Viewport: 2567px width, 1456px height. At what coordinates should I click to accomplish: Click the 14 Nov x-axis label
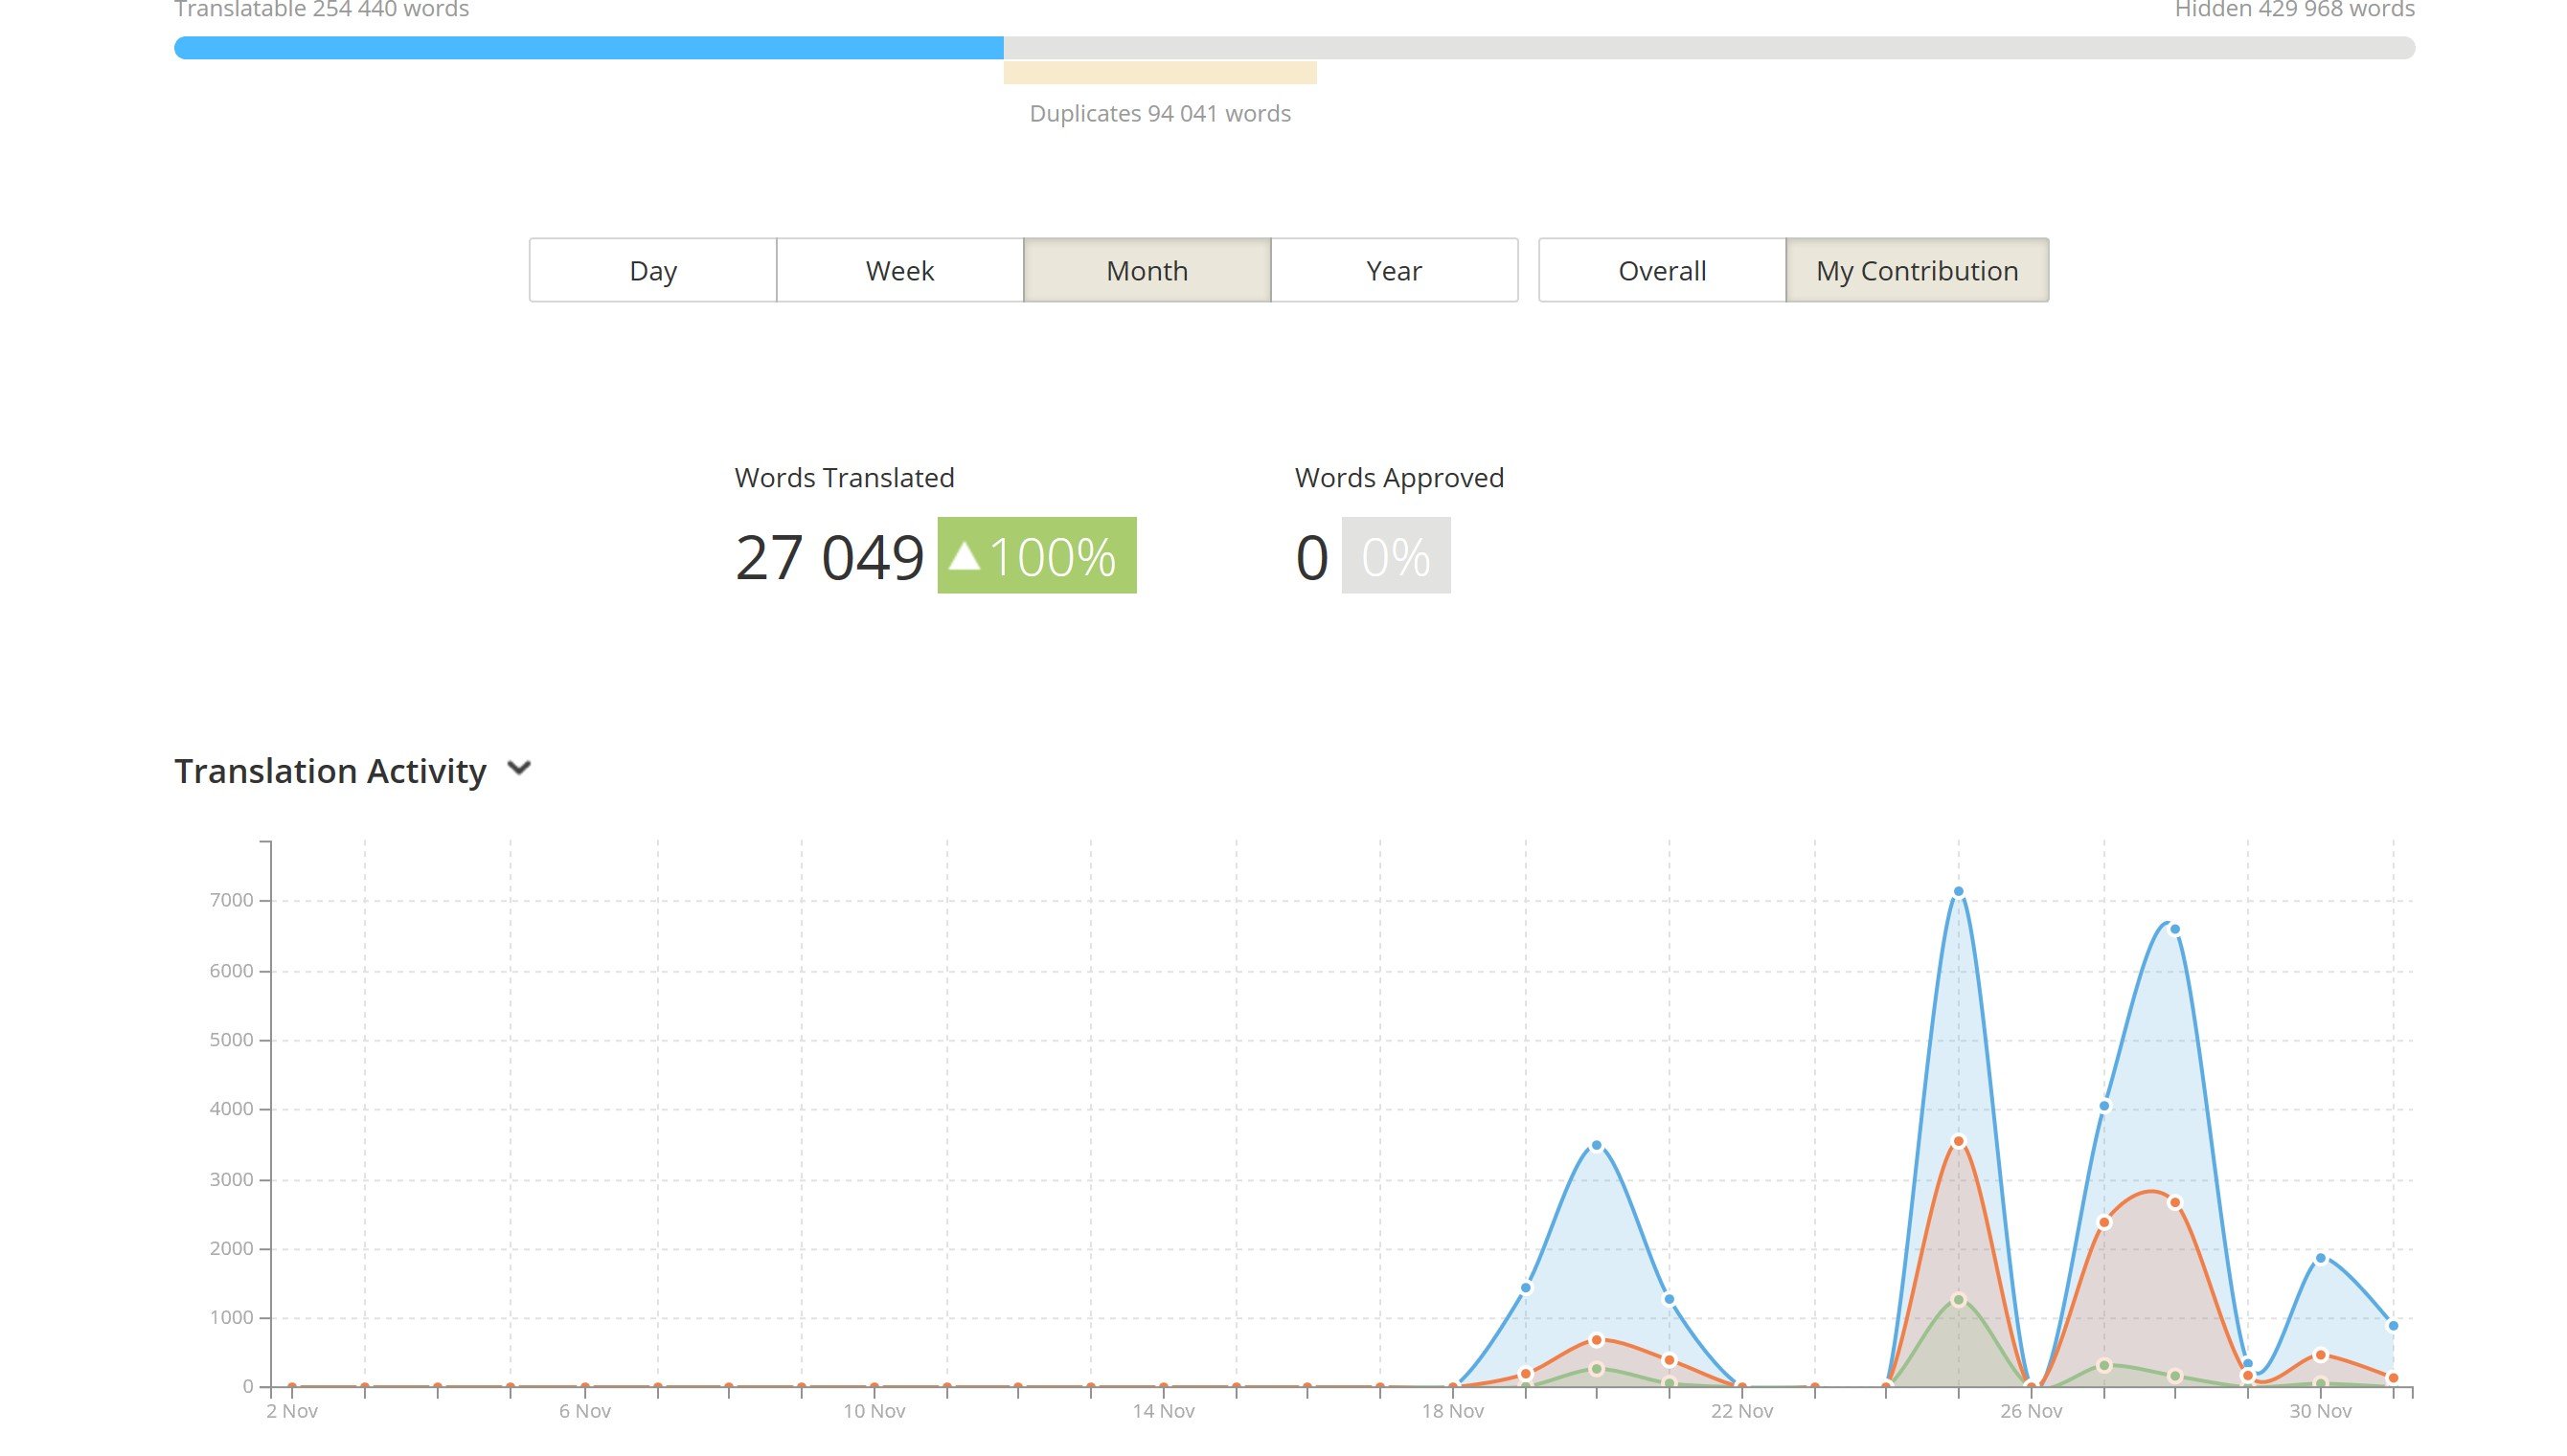point(1164,1411)
